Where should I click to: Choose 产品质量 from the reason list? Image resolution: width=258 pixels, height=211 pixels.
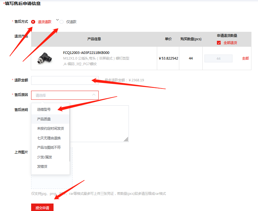coord(44,119)
